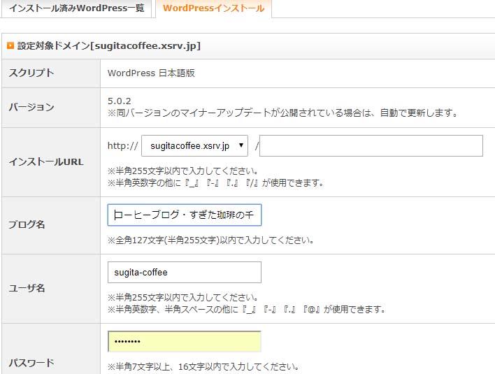Click the note about マイナーアップデート auto-update
The height and width of the screenshot is (374, 495).
(x=283, y=113)
